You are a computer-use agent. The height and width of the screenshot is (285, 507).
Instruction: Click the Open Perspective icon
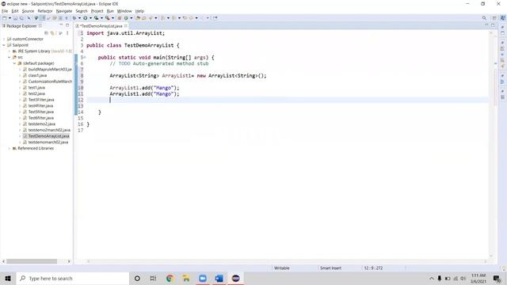tap(494, 18)
